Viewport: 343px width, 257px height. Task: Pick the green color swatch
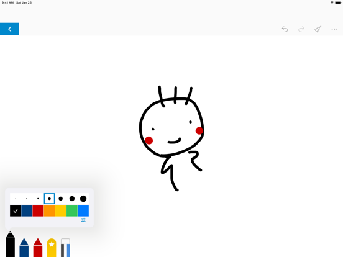pos(72,211)
